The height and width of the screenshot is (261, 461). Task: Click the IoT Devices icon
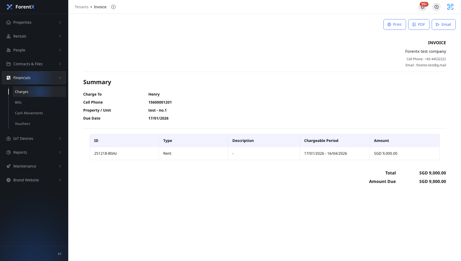tap(9, 138)
